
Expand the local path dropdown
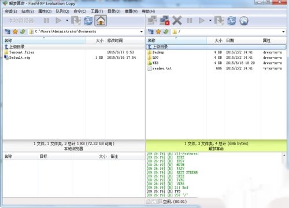[142, 32]
